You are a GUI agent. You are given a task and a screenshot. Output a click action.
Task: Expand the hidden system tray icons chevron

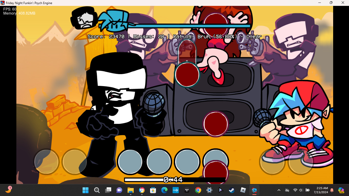click(x=279, y=190)
